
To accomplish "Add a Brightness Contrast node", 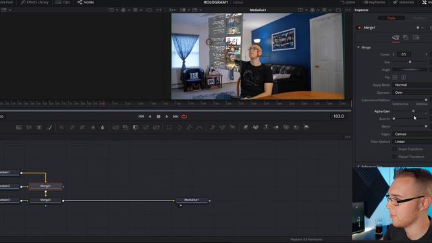I will coord(92,128).
